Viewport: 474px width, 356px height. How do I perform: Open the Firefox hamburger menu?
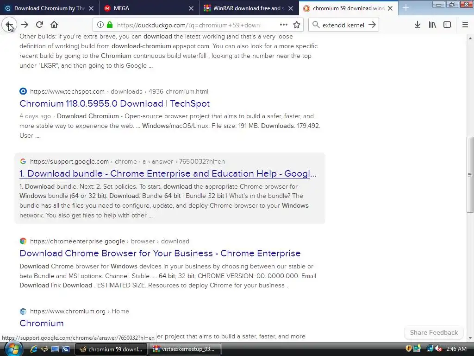pos(465,25)
